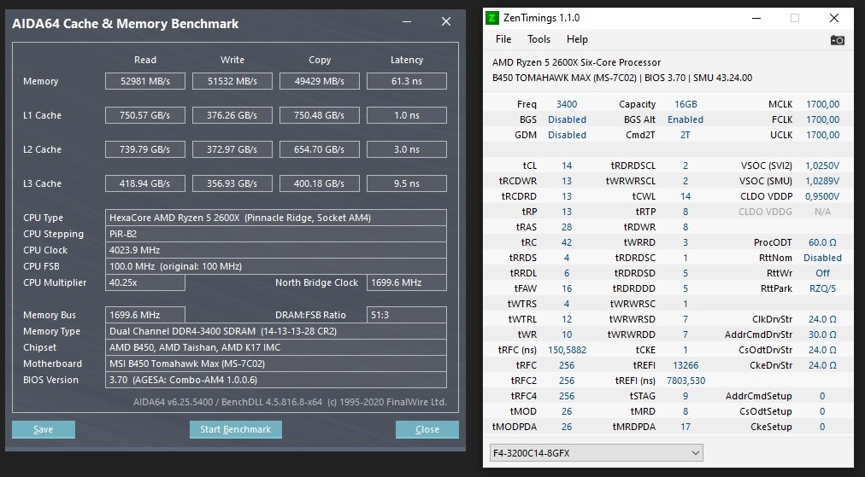
Task: Click the BGS value Disabled
Action: [567, 119]
